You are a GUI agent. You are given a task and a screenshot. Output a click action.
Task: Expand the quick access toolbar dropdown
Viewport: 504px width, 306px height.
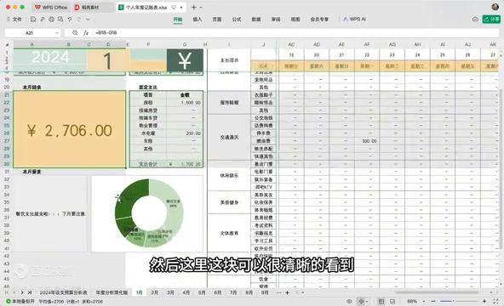coord(88,20)
